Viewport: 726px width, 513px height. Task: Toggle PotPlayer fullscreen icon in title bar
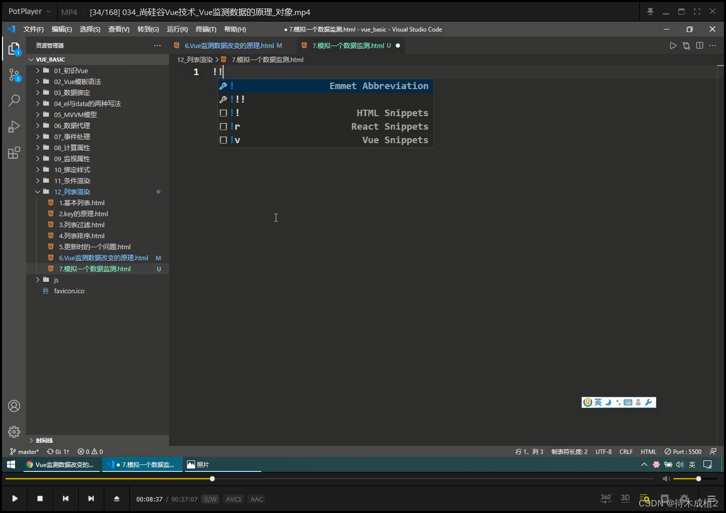(x=697, y=12)
